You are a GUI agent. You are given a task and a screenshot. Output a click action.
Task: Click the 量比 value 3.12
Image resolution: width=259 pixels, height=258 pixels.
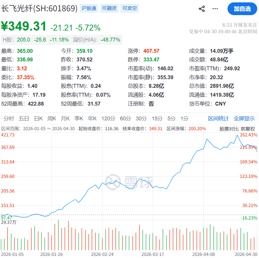22,68
